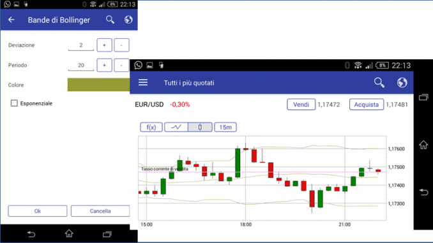
Task: Tap the Cancella button
Action: coord(100,211)
